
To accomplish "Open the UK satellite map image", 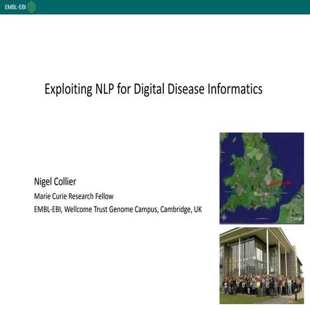I will click(262, 178).
